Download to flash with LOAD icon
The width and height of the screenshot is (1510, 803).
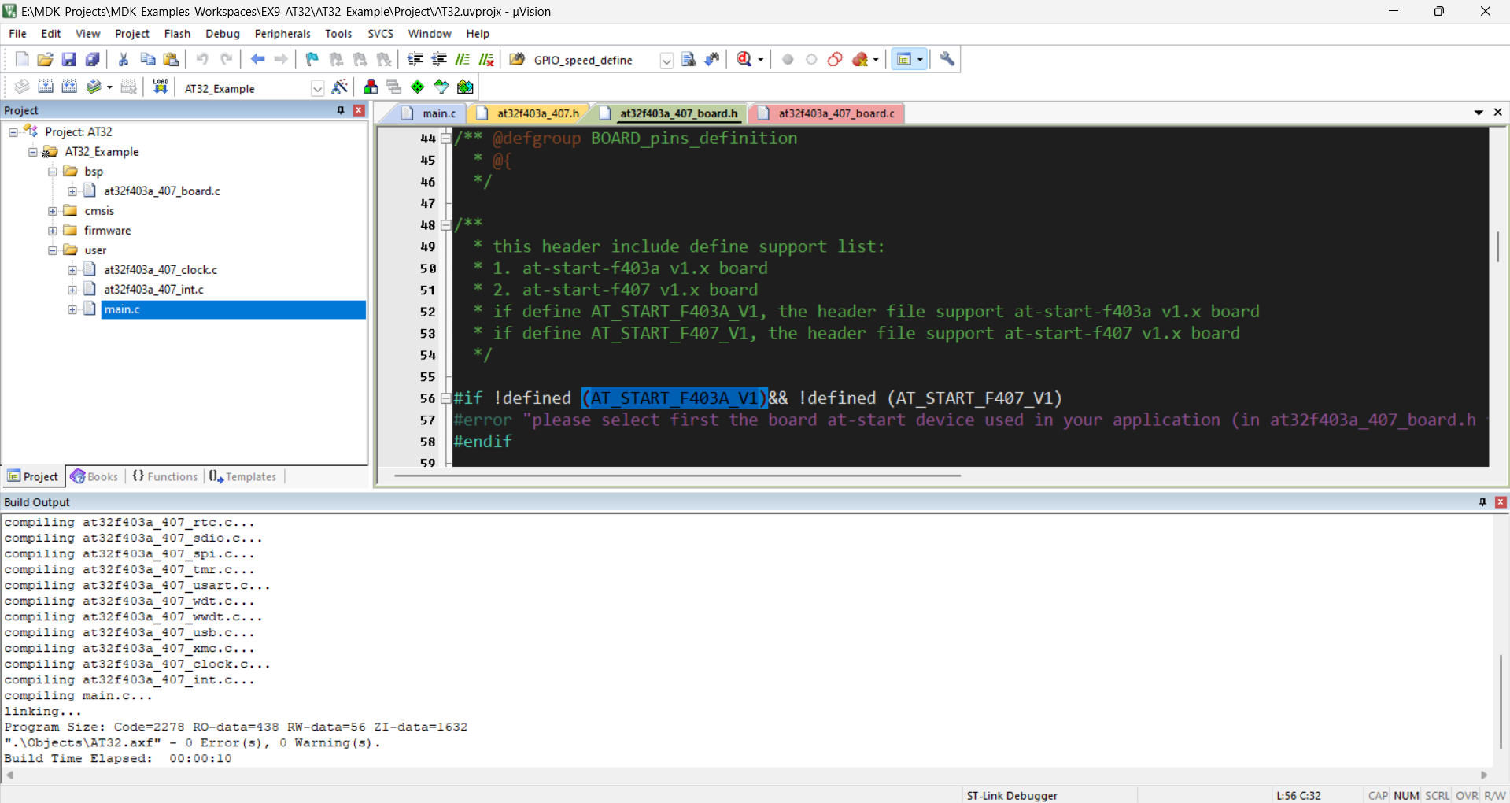point(161,87)
